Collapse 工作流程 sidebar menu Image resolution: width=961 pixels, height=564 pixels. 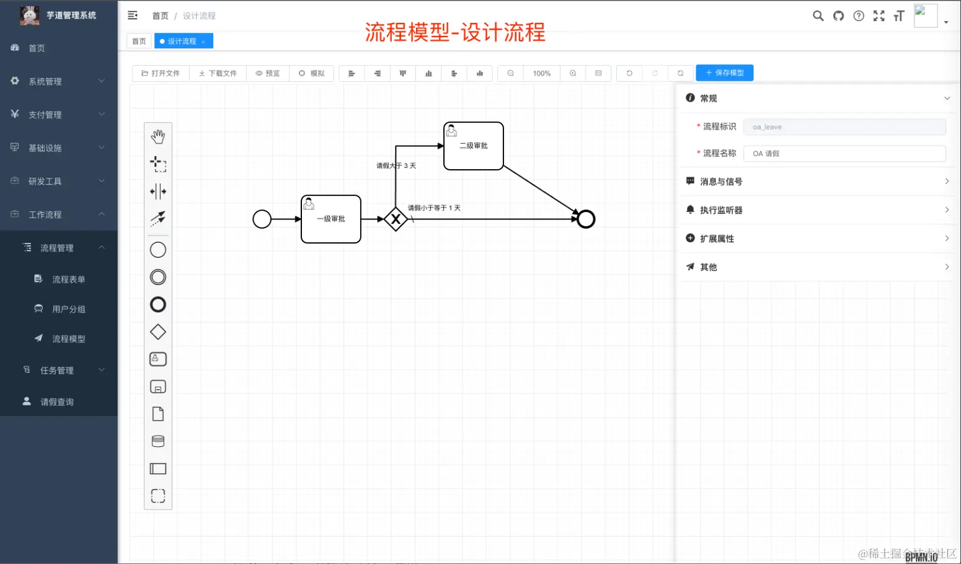coord(59,214)
